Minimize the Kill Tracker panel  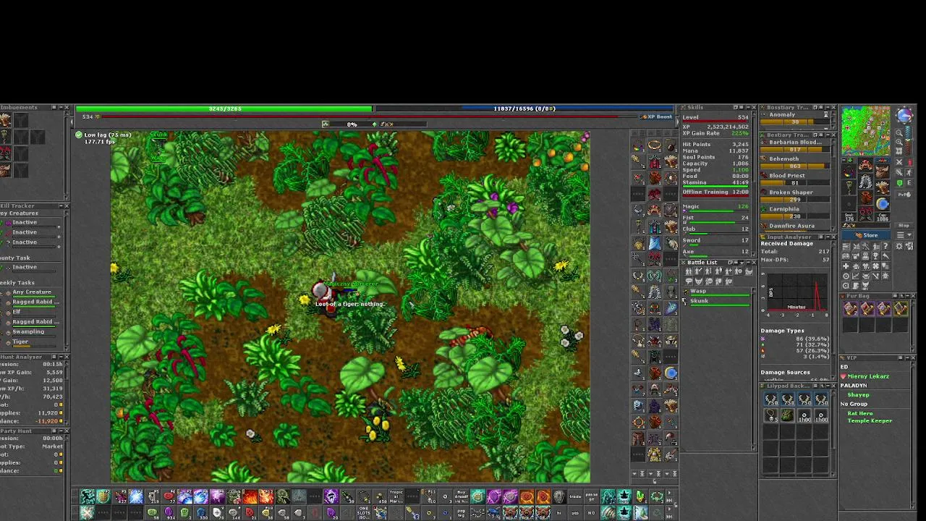coord(61,206)
